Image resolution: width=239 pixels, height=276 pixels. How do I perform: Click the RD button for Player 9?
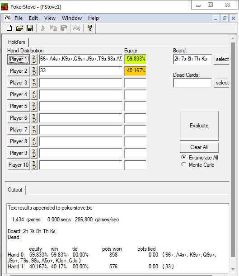[x=34, y=153]
